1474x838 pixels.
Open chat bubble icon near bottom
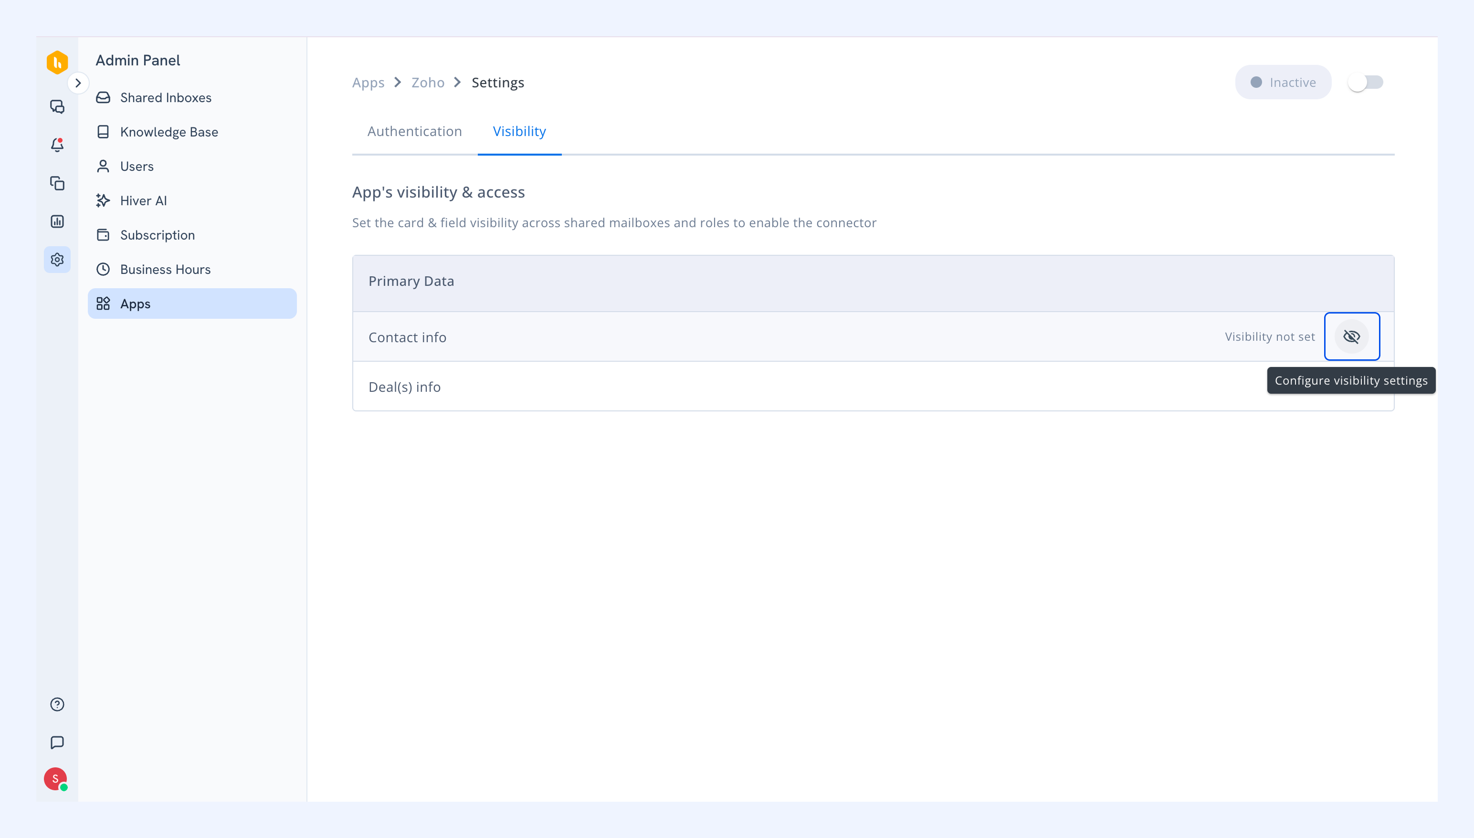tap(57, 743)
